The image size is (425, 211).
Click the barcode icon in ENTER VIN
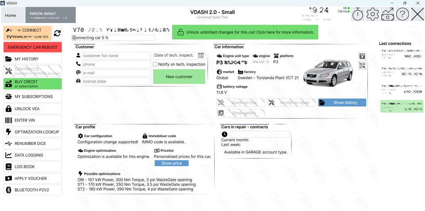[9, 120]
